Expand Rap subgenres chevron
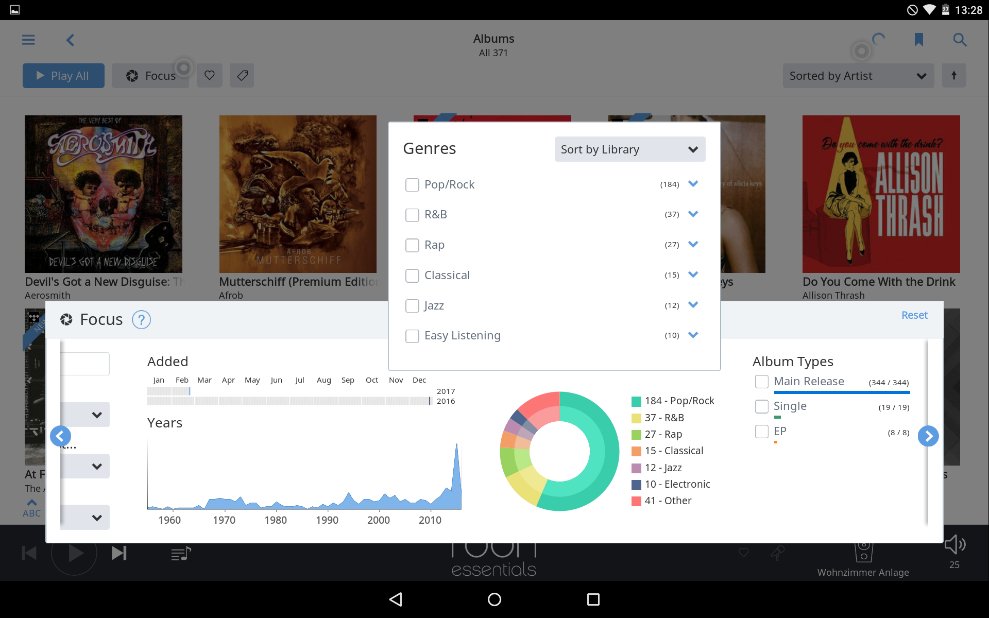 (x=693, y=244)
